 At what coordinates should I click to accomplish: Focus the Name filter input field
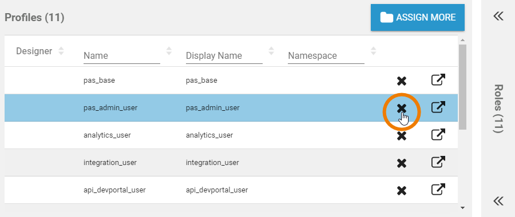point(122,56)
